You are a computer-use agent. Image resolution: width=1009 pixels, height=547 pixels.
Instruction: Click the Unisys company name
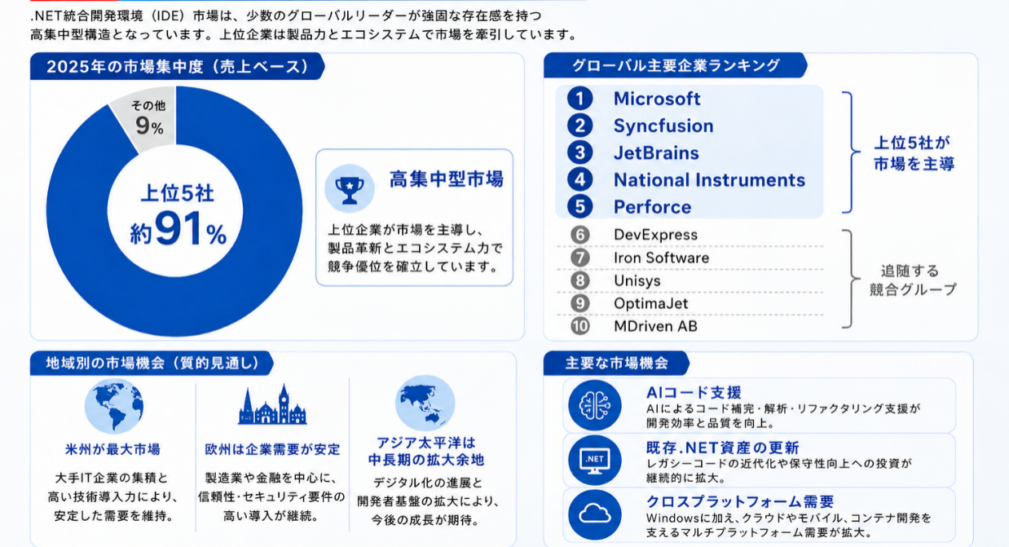click(x=637, y=280)
